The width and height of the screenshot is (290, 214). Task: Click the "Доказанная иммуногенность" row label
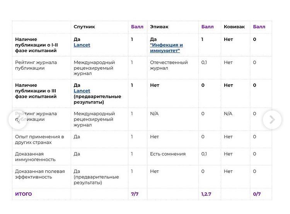pos(35,157)
